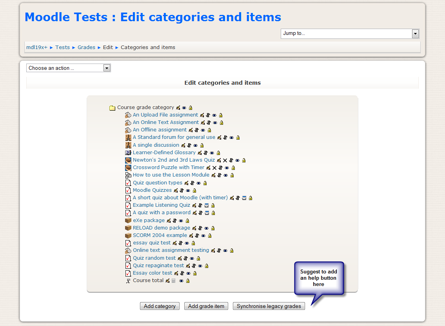Move An Online Text Assignment item
Screen dimensions: 445x326
coord(209,123)
